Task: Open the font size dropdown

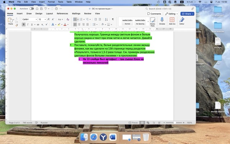Action: (41, 19)
